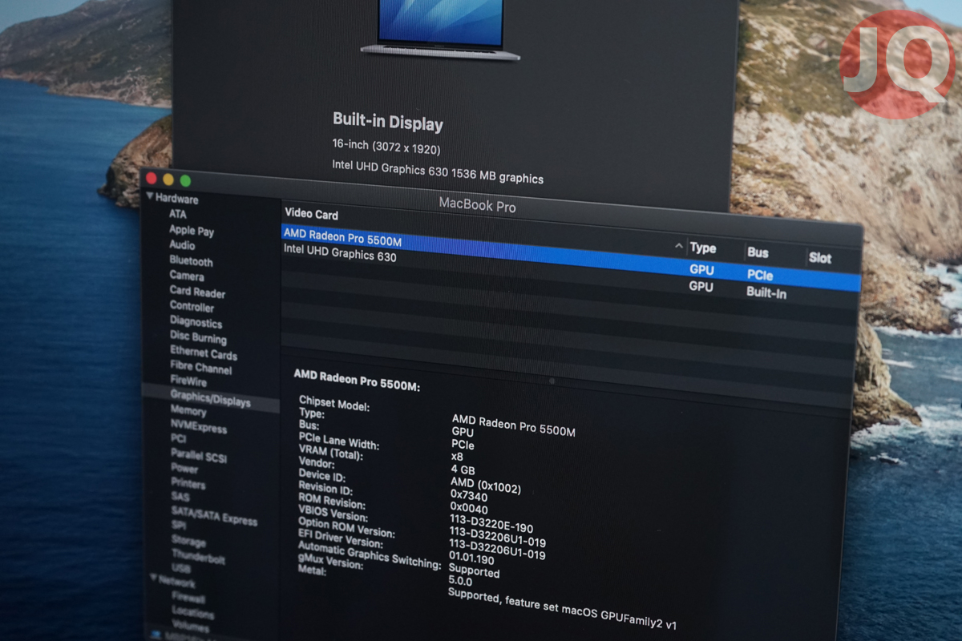Click the Intel UHD Graphics 630 1536 MB text

click(438, 171)
